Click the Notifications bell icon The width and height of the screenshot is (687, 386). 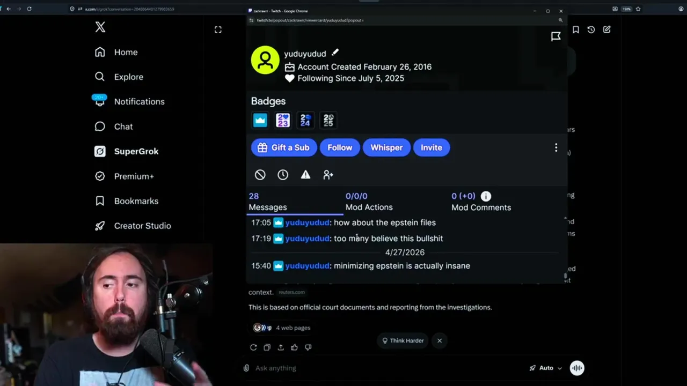100,101
